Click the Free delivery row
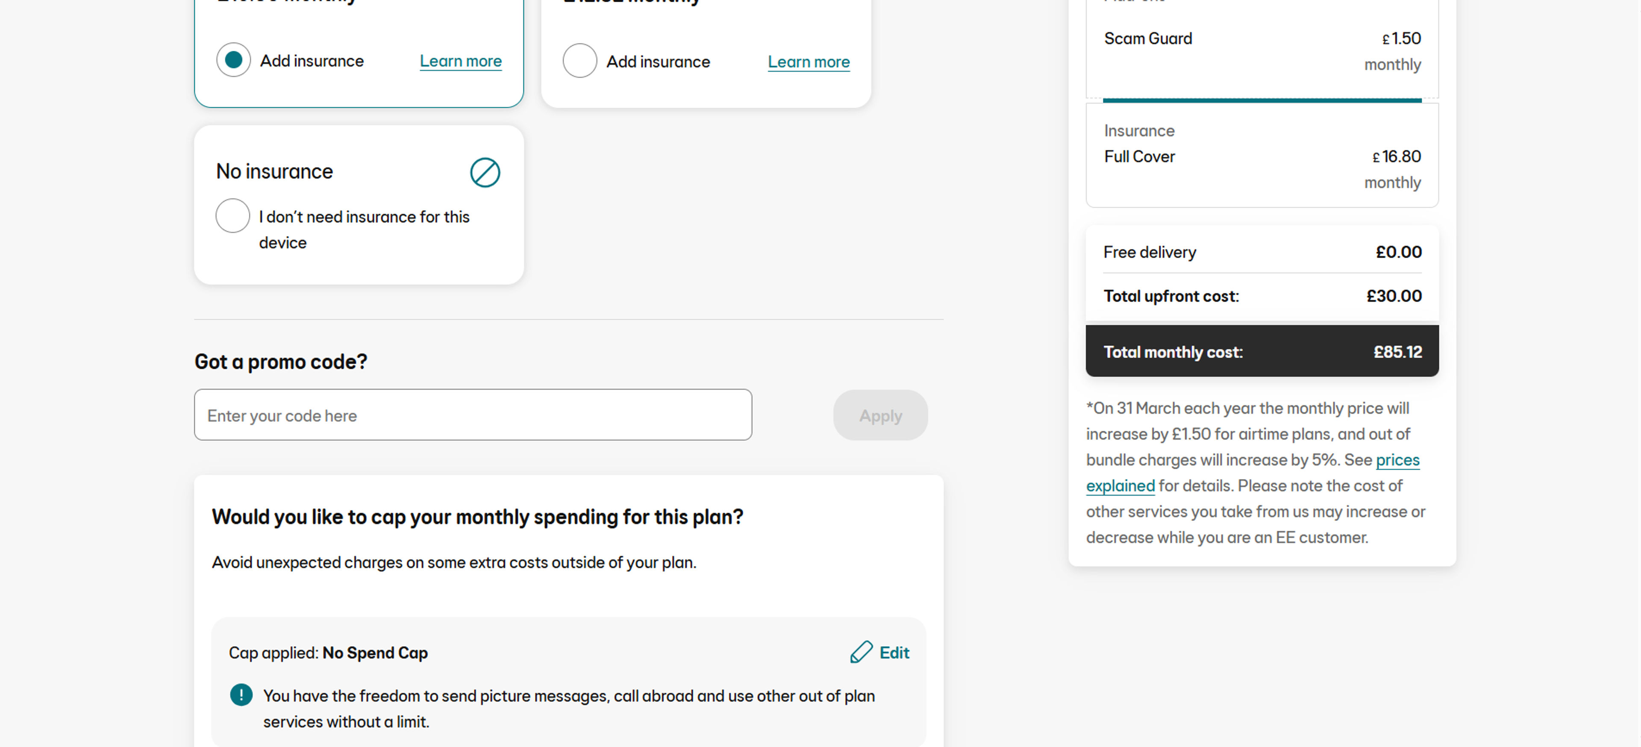Viewport: 1641px width, 747px height. click(x=1262, y=252)
